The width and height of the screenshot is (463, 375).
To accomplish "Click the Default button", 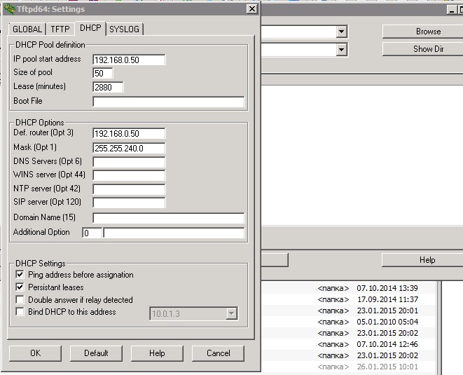I will (x=96, y=353).
